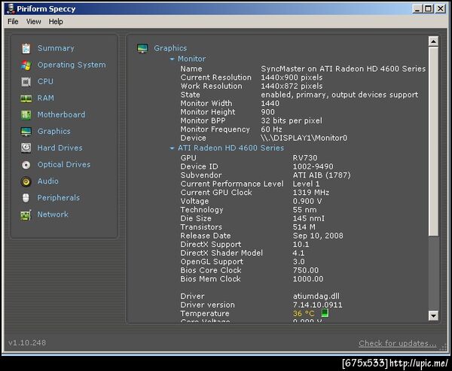
Task: Click the Bios Mem Clock 1000.00 value
Action: [308, 279]
